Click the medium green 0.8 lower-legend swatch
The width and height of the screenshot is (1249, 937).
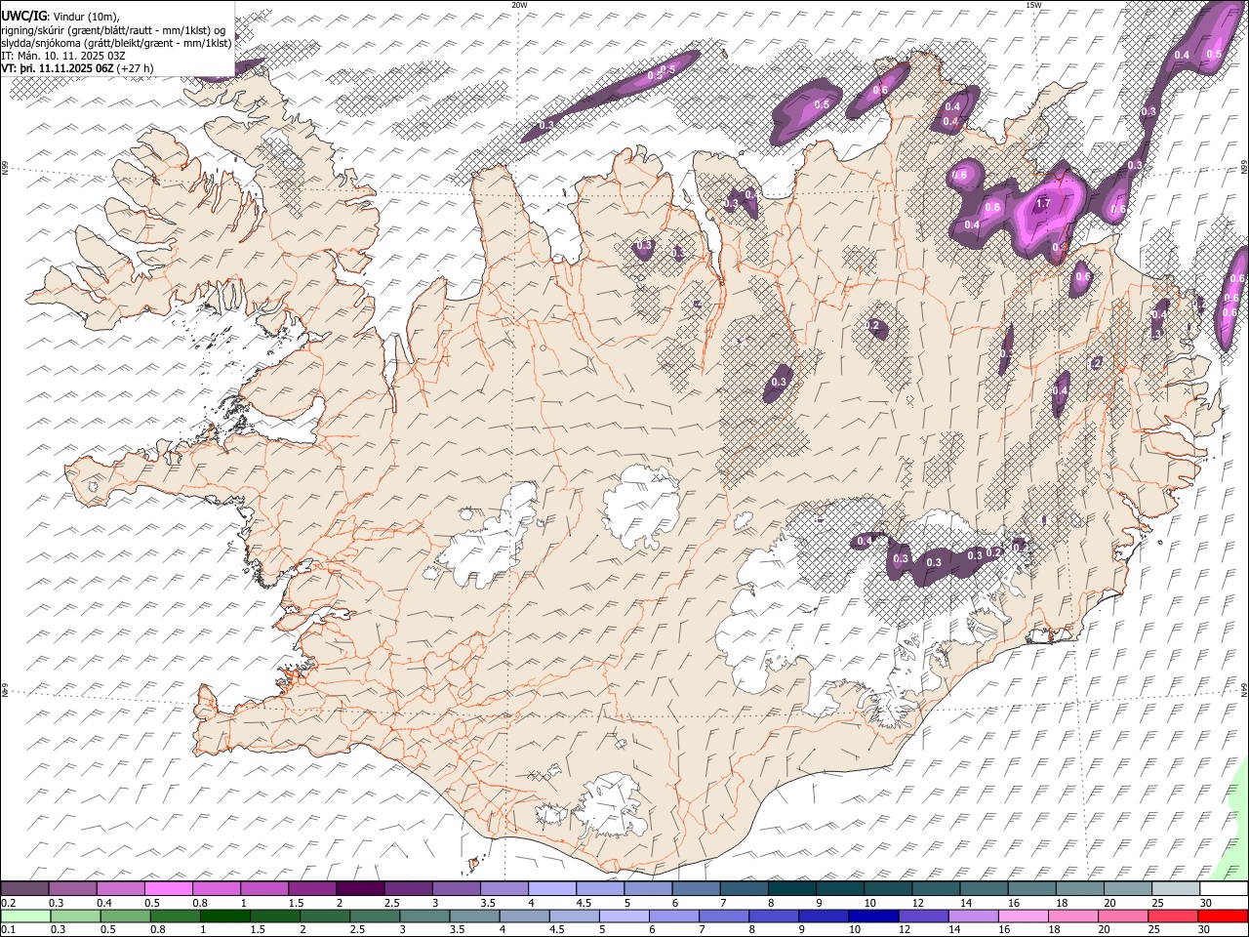point(175,917)
